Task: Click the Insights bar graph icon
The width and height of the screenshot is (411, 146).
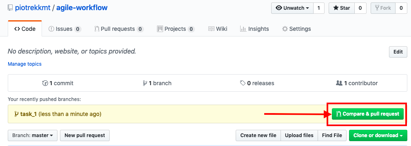Action: point(243,29)
